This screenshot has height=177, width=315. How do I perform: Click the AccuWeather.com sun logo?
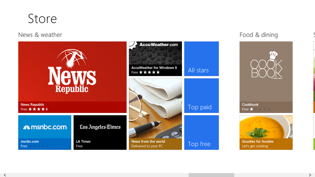133,45
